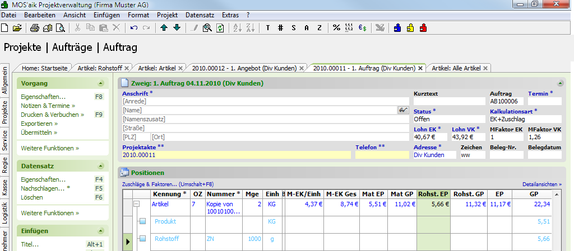Close the Artikel: Rohstoff tab
The height and width of the screenshot is (251, 574).
click(x=127, y=68)
